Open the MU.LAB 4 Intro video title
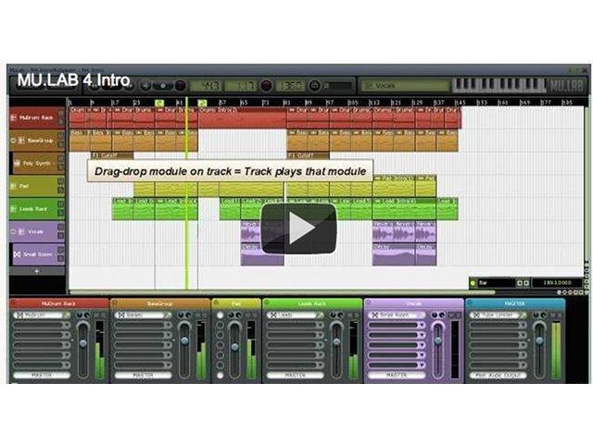This screenshot has height=444, width=593. [73, 80]
